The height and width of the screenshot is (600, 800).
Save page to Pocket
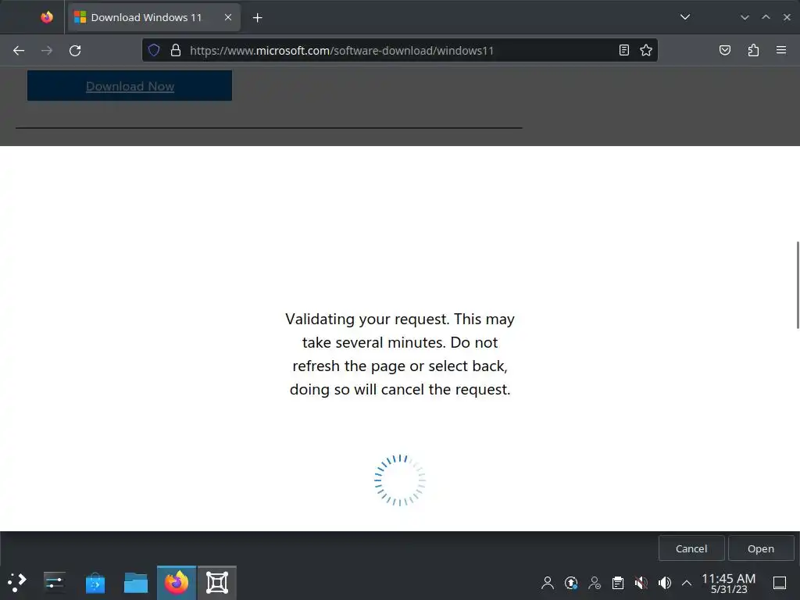point(724,50)
